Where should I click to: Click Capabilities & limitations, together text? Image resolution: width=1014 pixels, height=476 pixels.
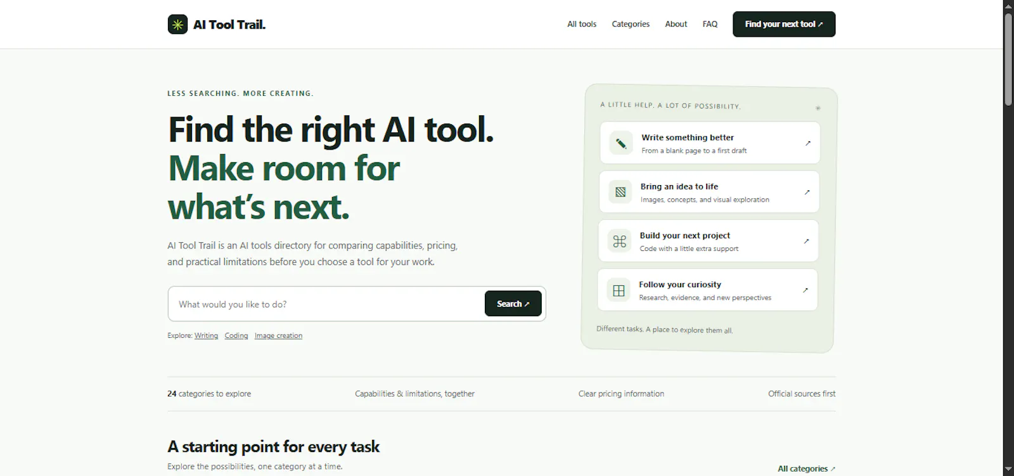pos(414,394)
